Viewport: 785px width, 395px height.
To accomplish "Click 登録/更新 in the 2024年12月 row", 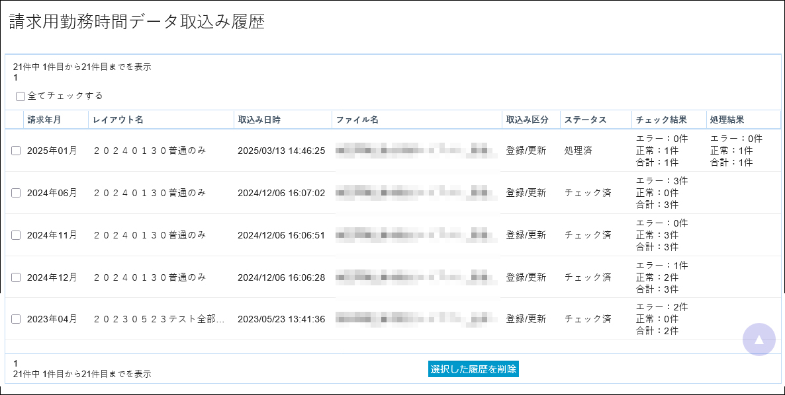I will [526, 277].
